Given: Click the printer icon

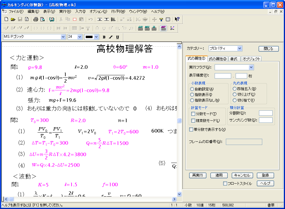Looking at the screenshot, I should (x=35, y=19).
